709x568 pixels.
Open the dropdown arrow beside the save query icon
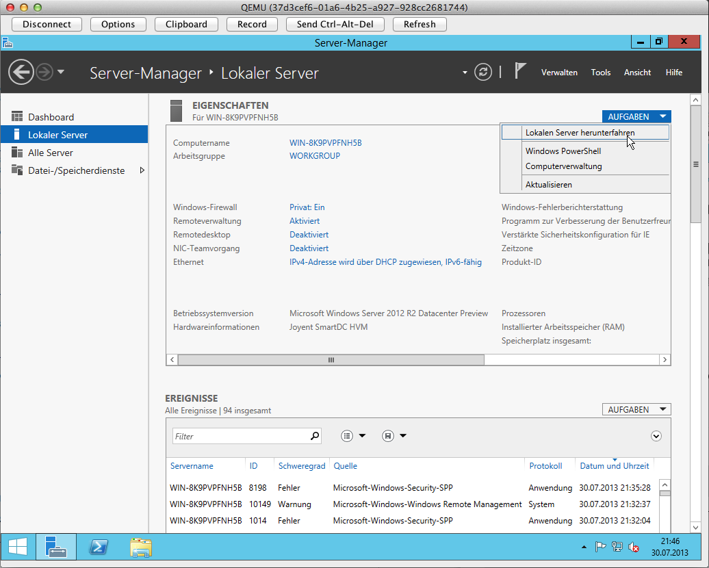pos(403,436)
